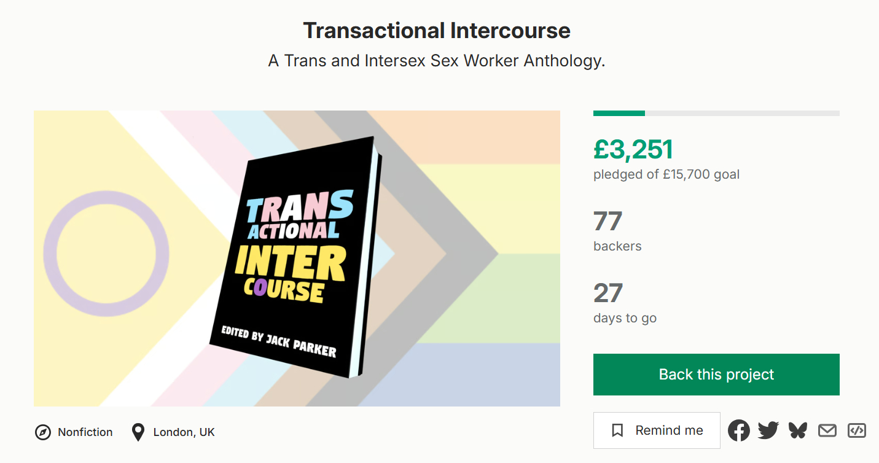Click the Remind me button label
The height and width of the screenshot is (463, 879).
669,430
